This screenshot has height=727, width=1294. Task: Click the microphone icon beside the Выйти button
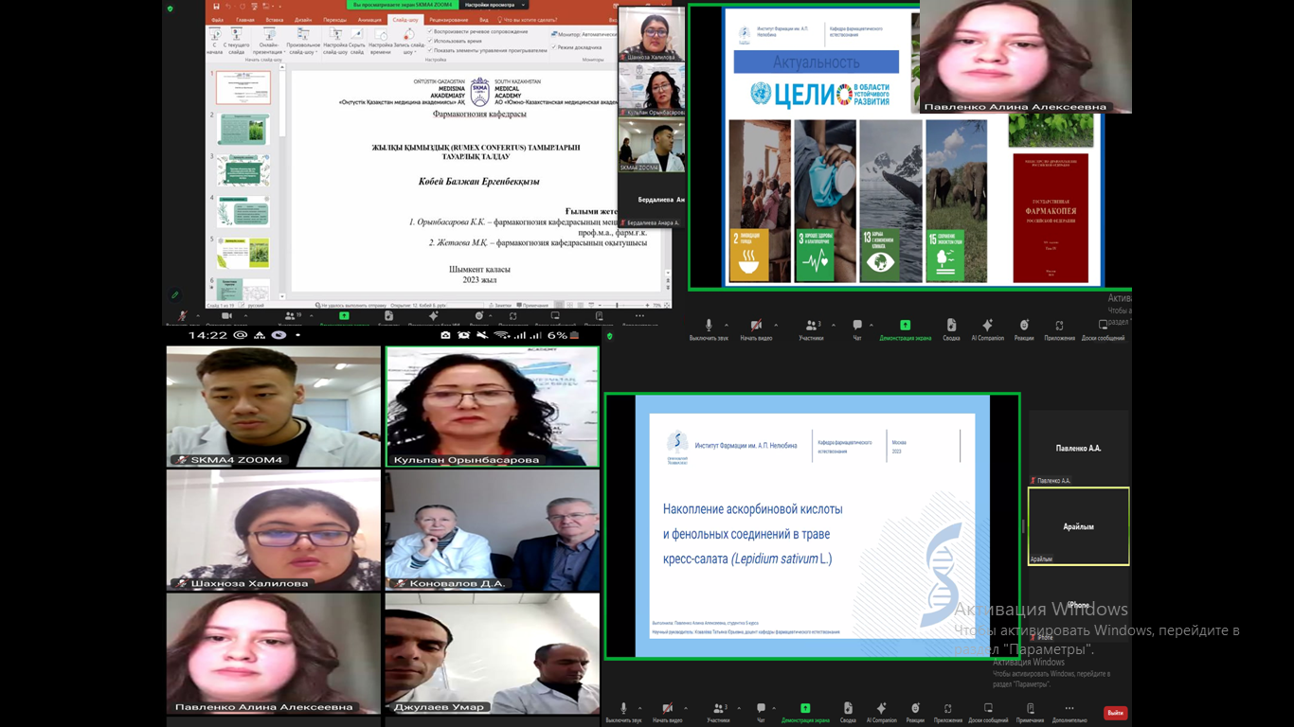(x=623, y=708)
